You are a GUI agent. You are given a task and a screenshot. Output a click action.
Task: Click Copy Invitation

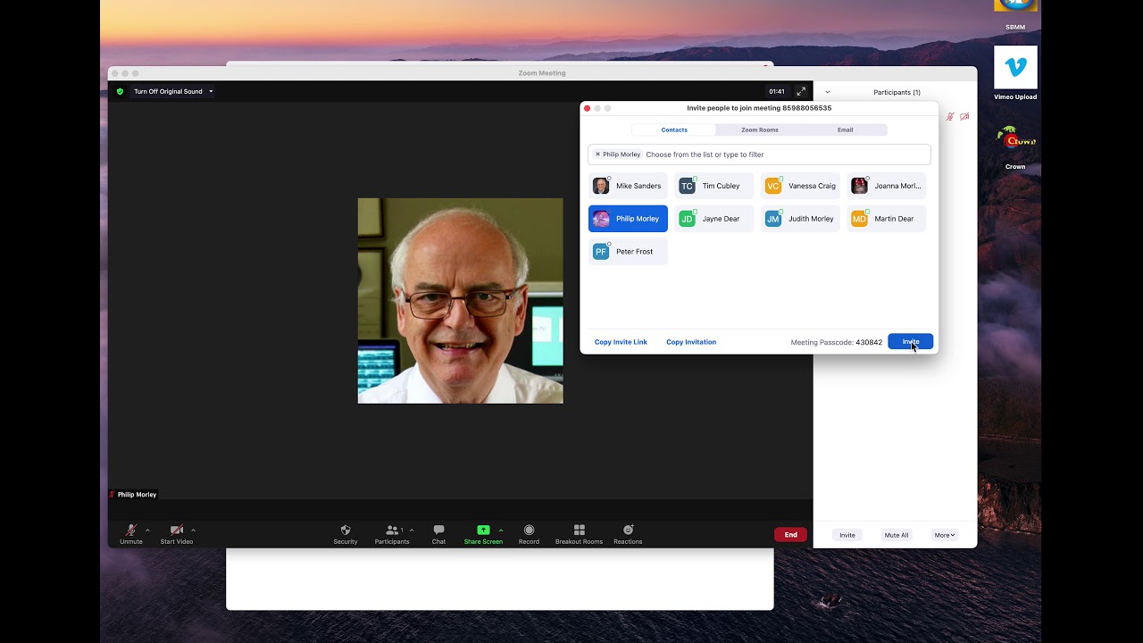[691, 342]
